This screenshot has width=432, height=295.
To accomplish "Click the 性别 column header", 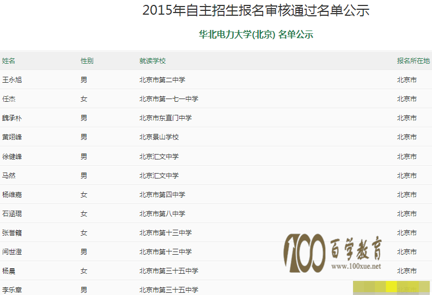I will coord(87,61).
